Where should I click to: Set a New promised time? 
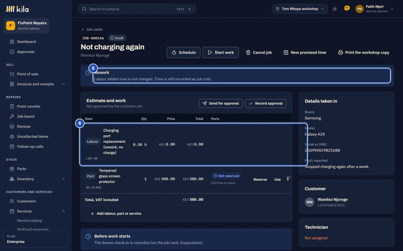tap(305, 52)
